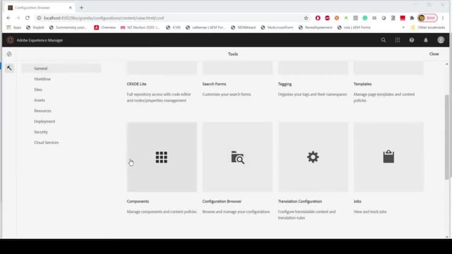Screen dimensions: 452x254
Task: Open the Chrome extensions puzzle icon
Action: [x=412, y=18]
